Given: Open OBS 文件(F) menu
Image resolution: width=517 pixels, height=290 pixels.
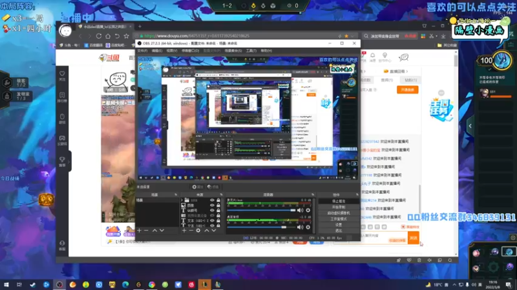Looking at the screenshot, I should click(142, 51).
